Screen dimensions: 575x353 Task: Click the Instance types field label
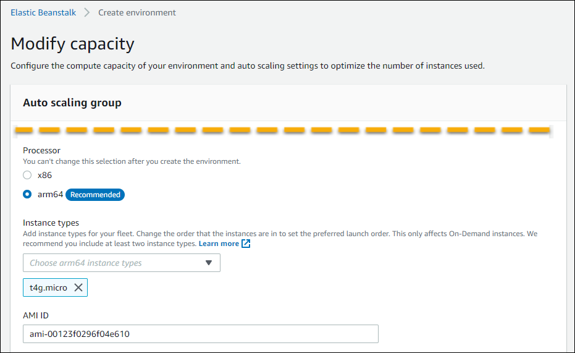click(51, 223)
